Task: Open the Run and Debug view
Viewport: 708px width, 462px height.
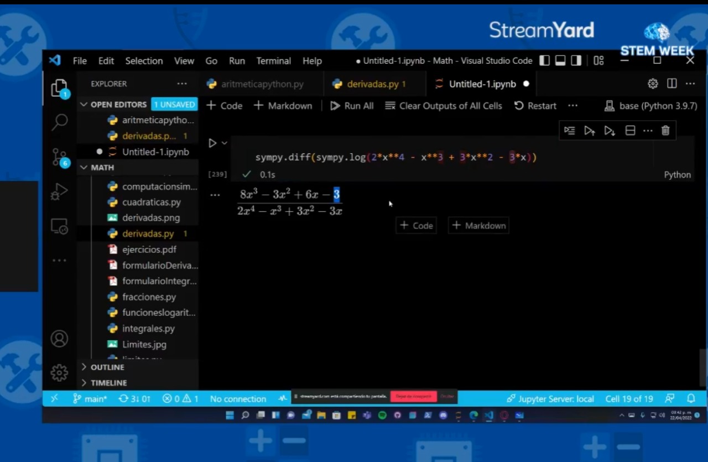Action: (x=59, y=192)
